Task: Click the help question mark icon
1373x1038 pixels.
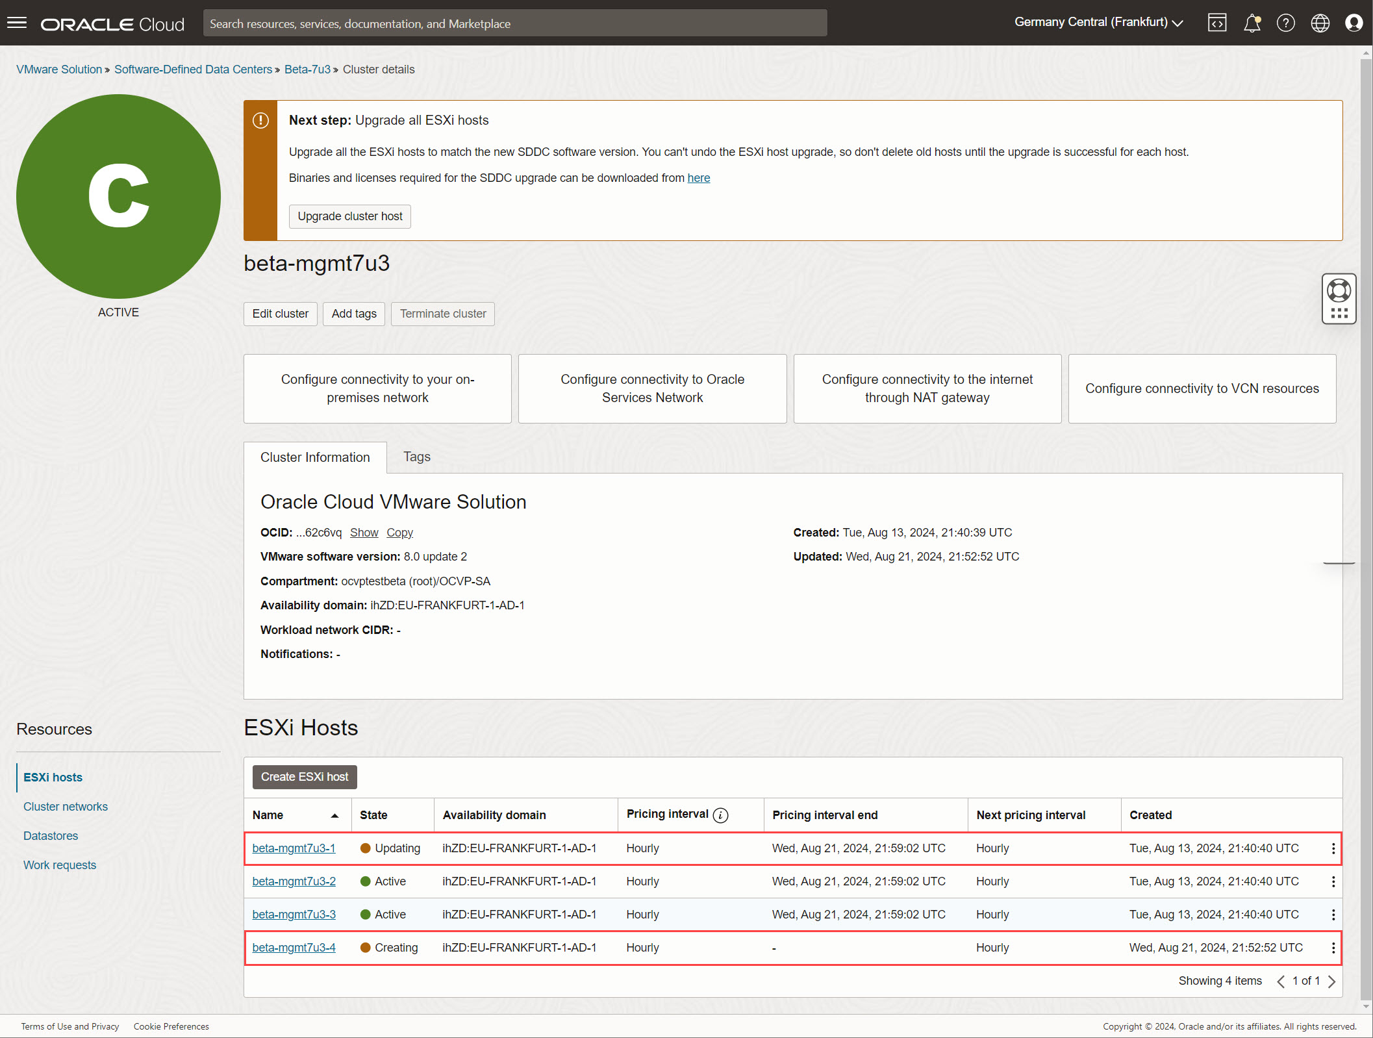Action: 1285,23
